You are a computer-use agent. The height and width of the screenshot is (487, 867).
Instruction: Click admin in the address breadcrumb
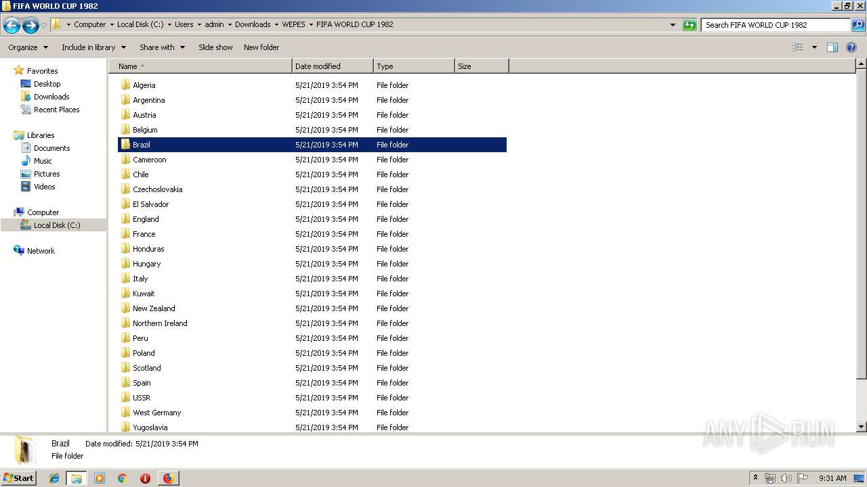point(214,24)
